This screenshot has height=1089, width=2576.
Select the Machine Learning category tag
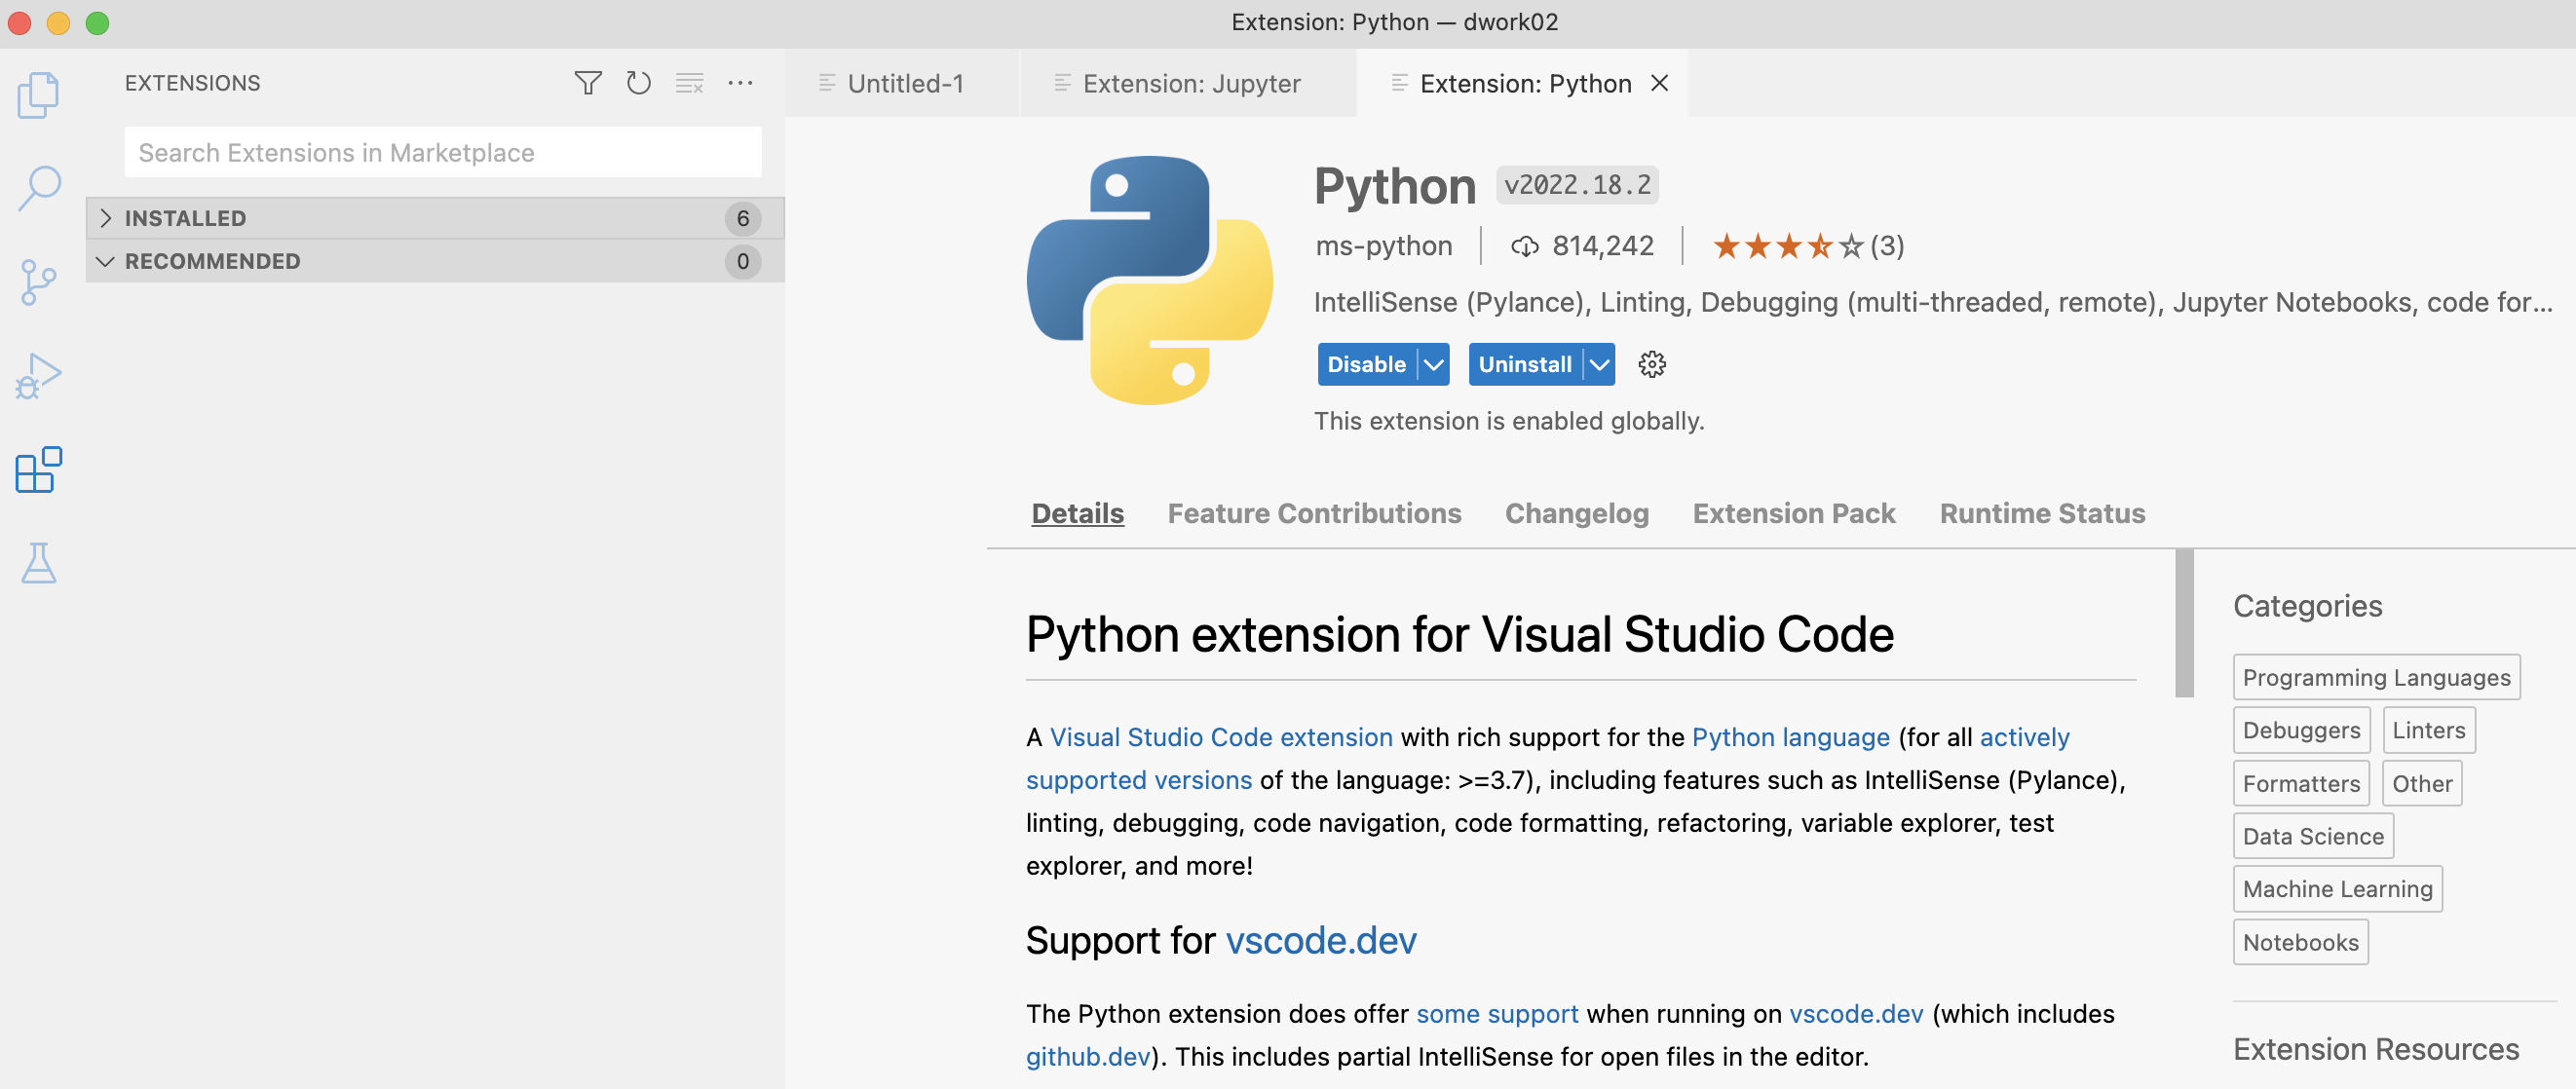2337,889
